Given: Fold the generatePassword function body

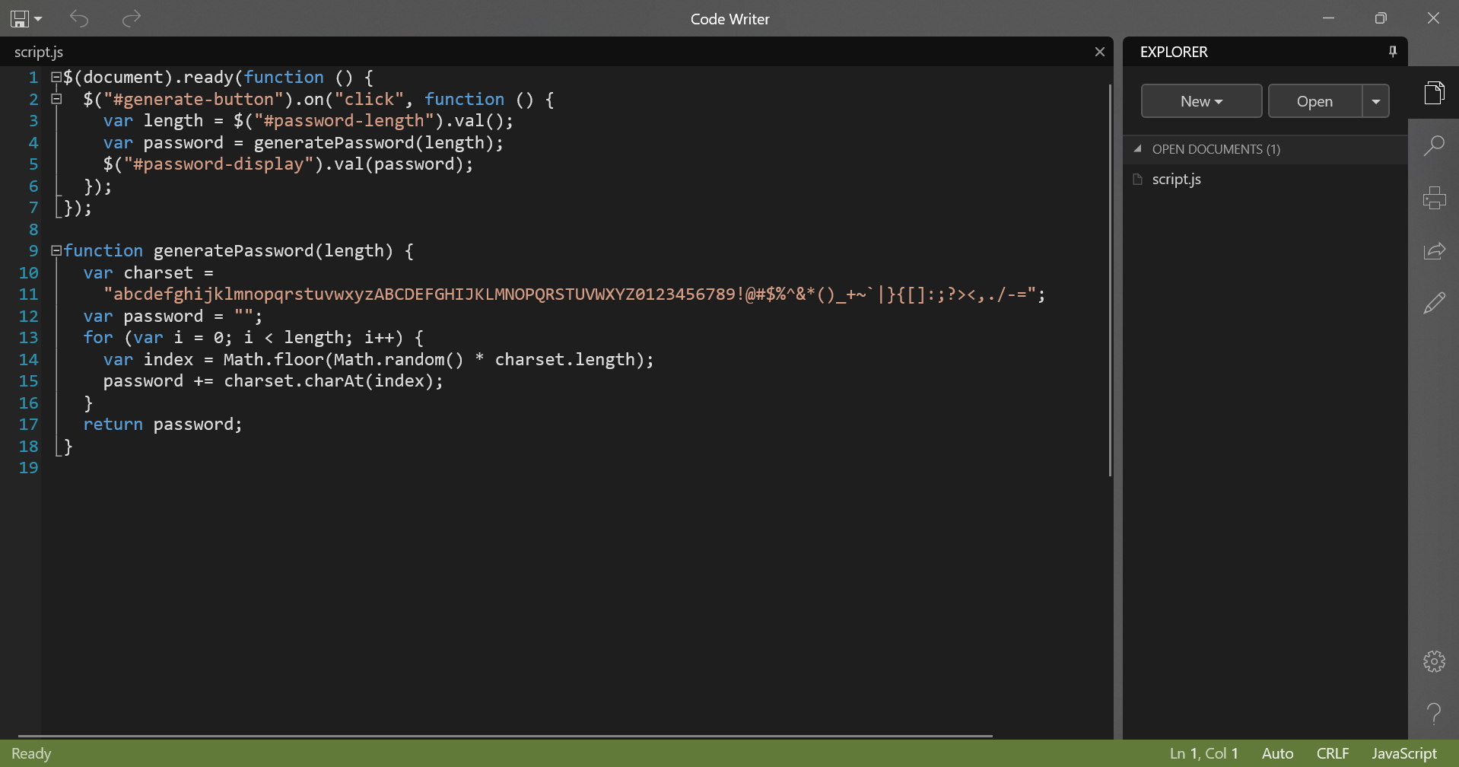Looking at the screenshot, I should (56, 250).
